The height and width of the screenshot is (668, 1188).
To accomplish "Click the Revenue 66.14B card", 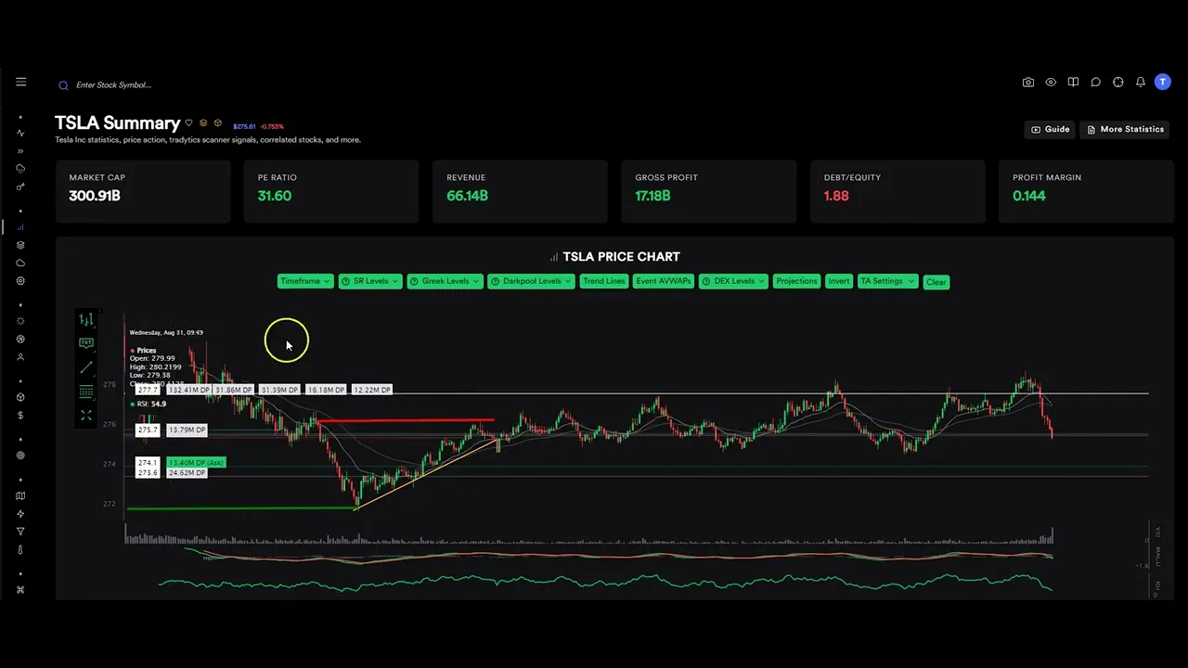I will pos(520,191).
